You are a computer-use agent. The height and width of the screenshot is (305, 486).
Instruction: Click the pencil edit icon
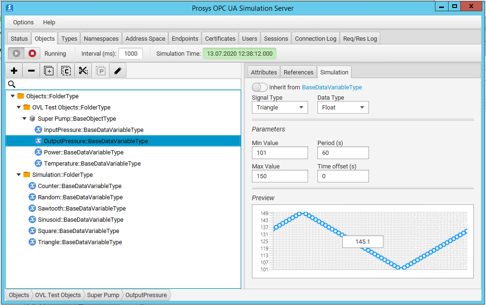tap(118, 71)
